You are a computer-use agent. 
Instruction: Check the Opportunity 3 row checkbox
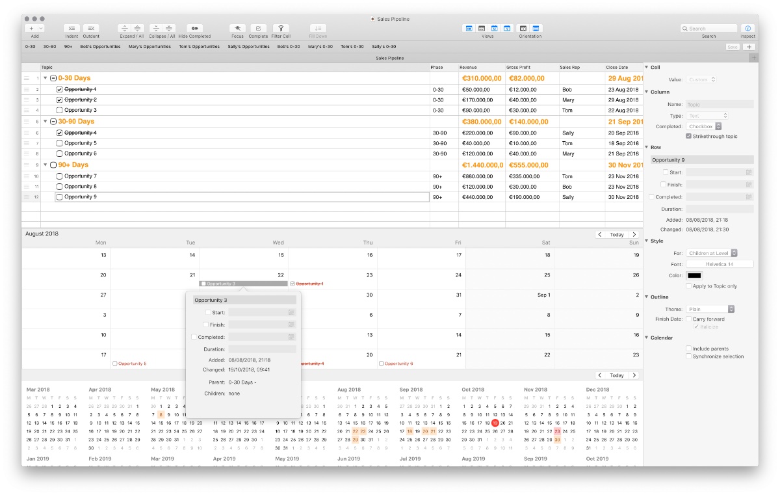[x=60, y=111]
